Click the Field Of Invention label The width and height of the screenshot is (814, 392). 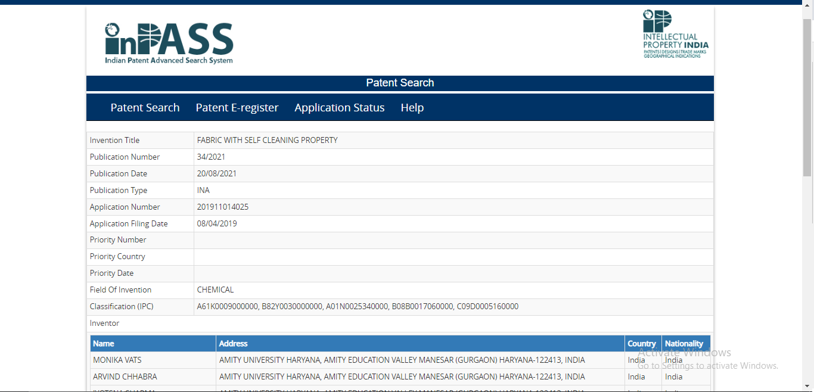(x=120, y=290)
